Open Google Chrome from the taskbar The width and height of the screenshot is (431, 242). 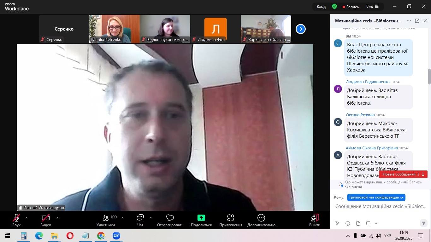coord(101,236)
